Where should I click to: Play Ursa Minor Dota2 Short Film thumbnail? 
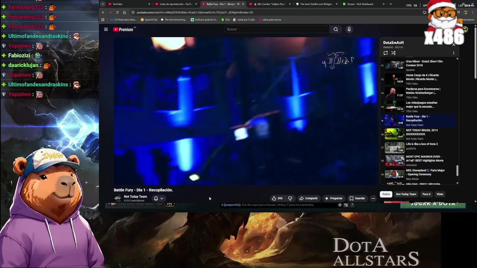point(394,65)
